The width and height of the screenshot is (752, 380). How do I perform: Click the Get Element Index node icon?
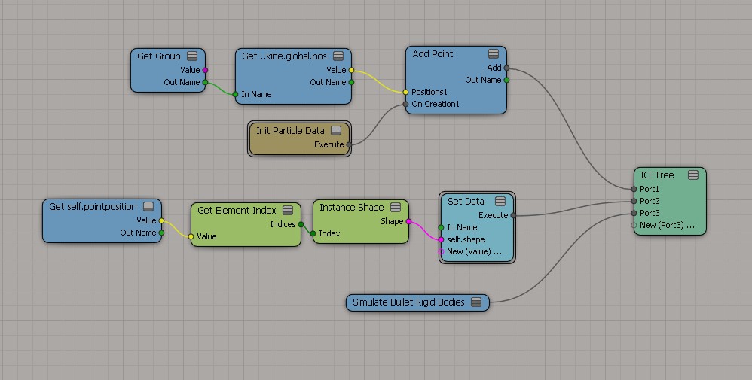[x=288, y=211]
